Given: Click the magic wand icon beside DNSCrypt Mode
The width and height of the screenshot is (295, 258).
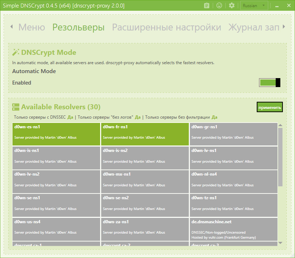Looking at the screenshot, I should (x=16, y=52).
